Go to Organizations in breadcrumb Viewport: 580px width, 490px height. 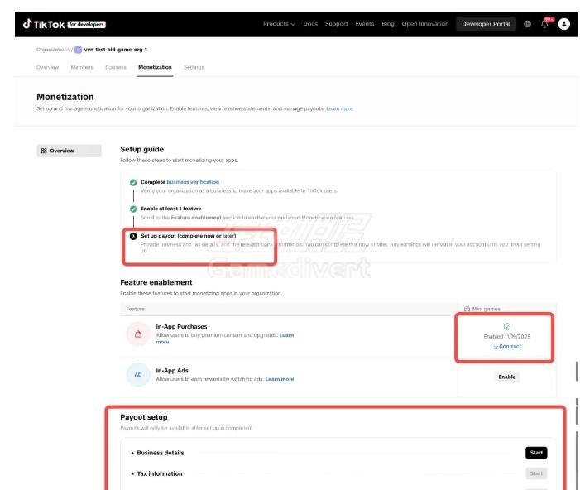click(52, 50)
